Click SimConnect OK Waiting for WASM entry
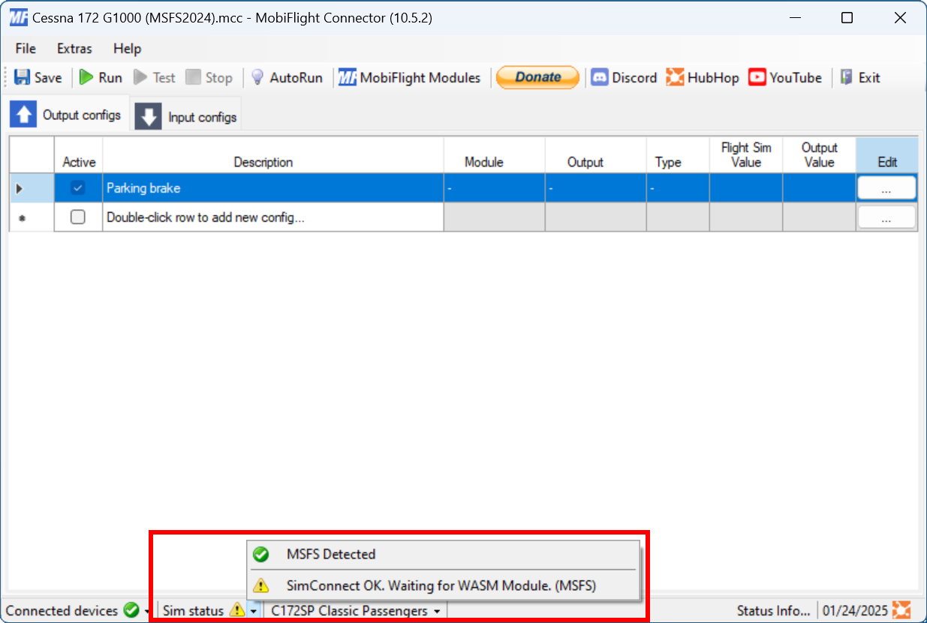Image resolution: width=927 pixels, height=623 pixels. pos(444,586)
